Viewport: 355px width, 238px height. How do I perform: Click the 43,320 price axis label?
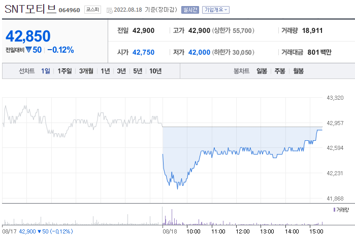pyautogui.click(x=335, y=98)
